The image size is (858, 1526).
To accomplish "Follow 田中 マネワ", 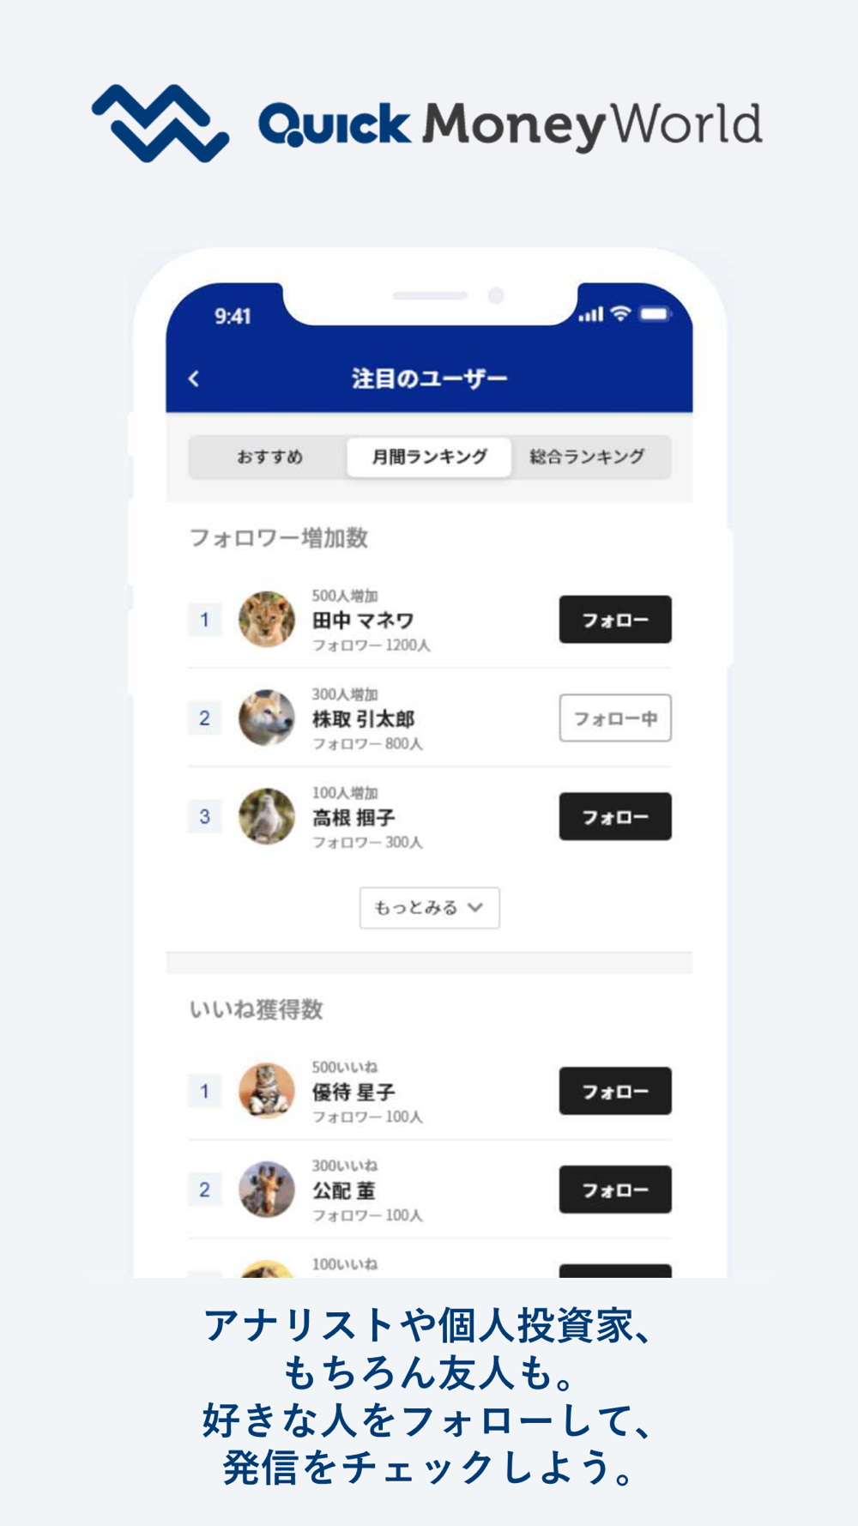I will click(x=615, y=620).
